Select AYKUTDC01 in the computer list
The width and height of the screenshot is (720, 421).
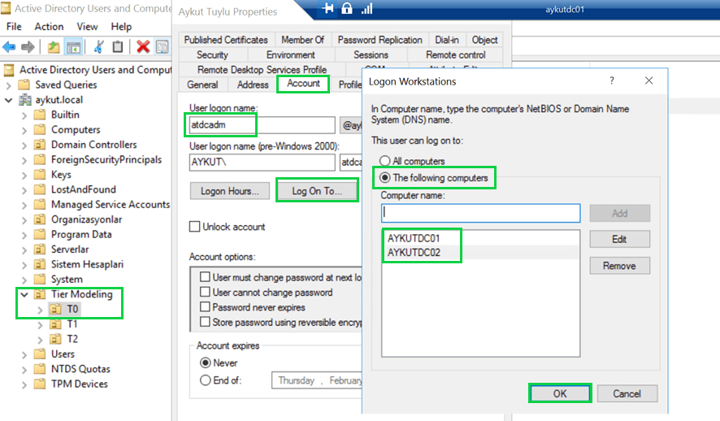click(481, 238)
